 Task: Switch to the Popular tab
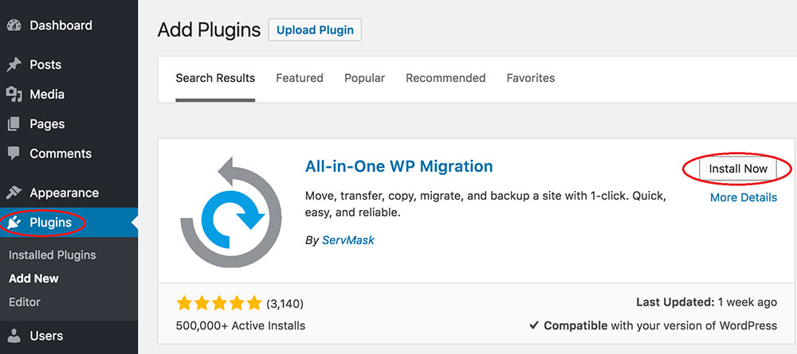(364, 78)
